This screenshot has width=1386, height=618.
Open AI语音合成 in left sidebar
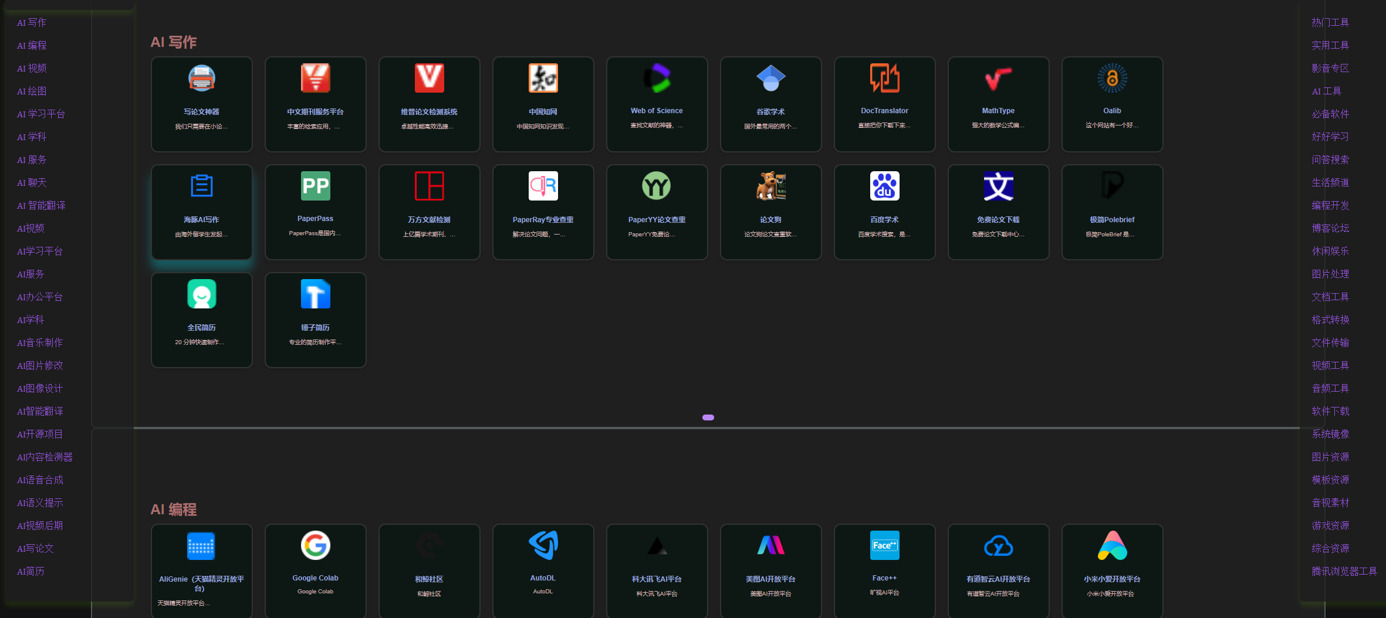pyautogui.click(x=40, y=480)
